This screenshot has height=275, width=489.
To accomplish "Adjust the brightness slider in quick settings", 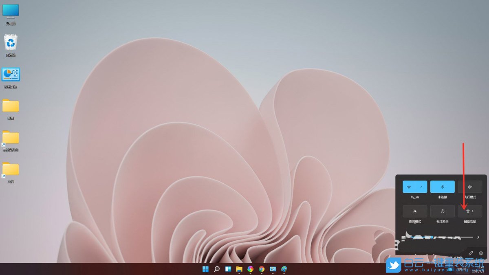I will point(440,237).
